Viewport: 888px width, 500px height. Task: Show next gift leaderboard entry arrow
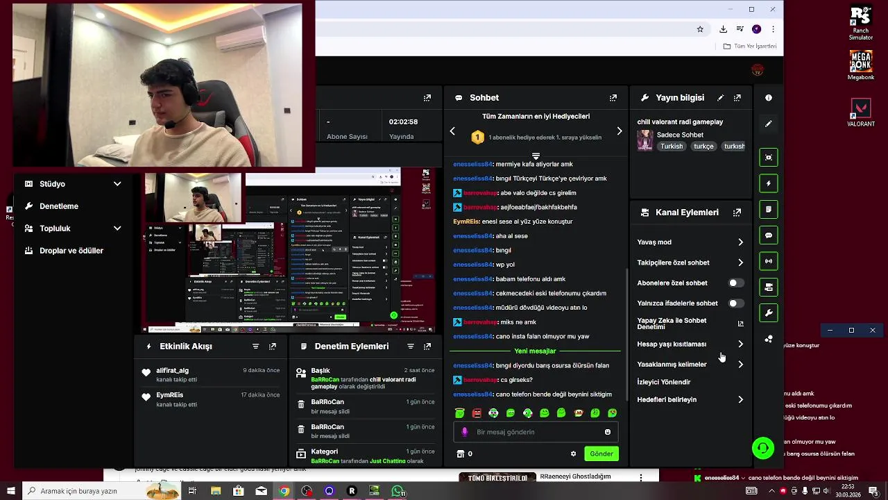620,131
